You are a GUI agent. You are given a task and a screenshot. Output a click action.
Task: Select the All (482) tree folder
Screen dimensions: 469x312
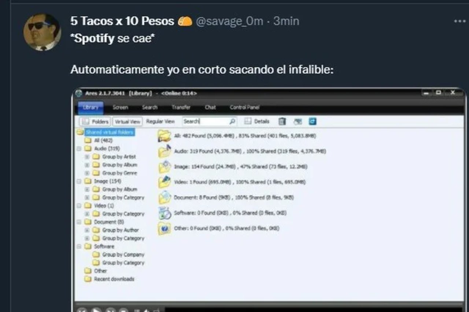tap(103, 140)
